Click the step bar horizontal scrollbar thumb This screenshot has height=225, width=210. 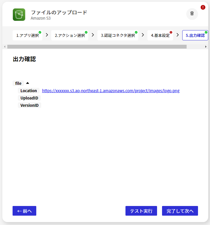[97, 47]
